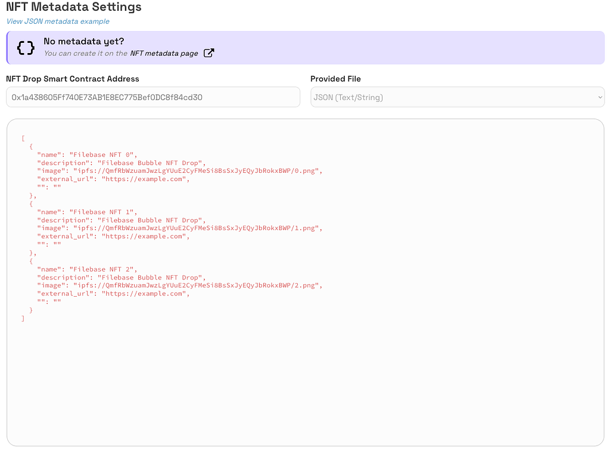The image size is (610, 451).
Task: Open the Provided File dropdown
Action: tap(457, 97)
